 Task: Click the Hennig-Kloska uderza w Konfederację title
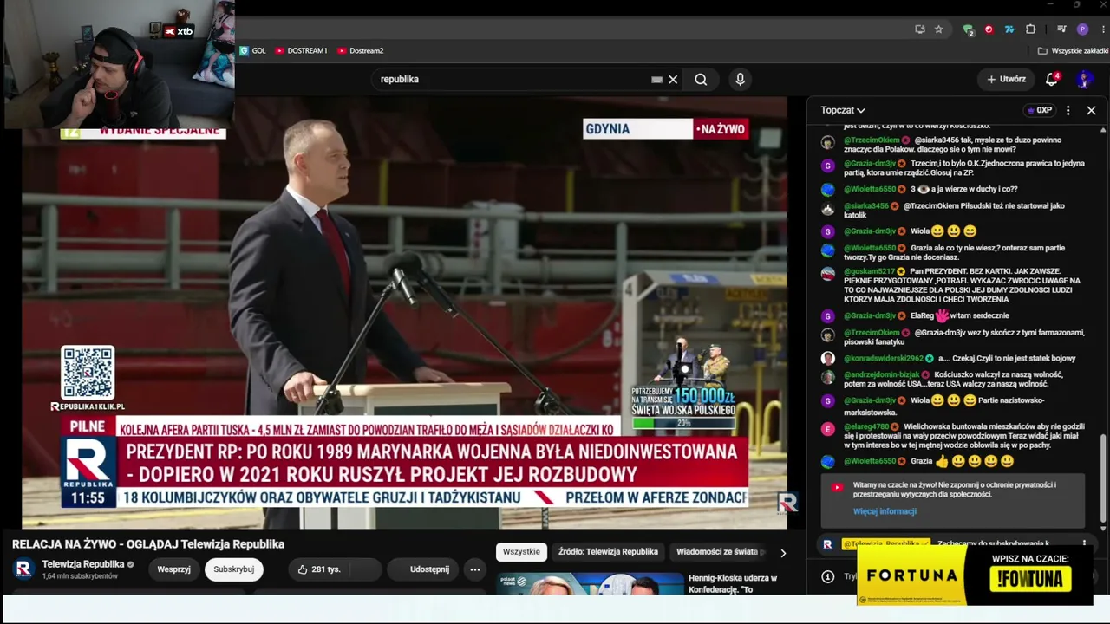[733, 584]
